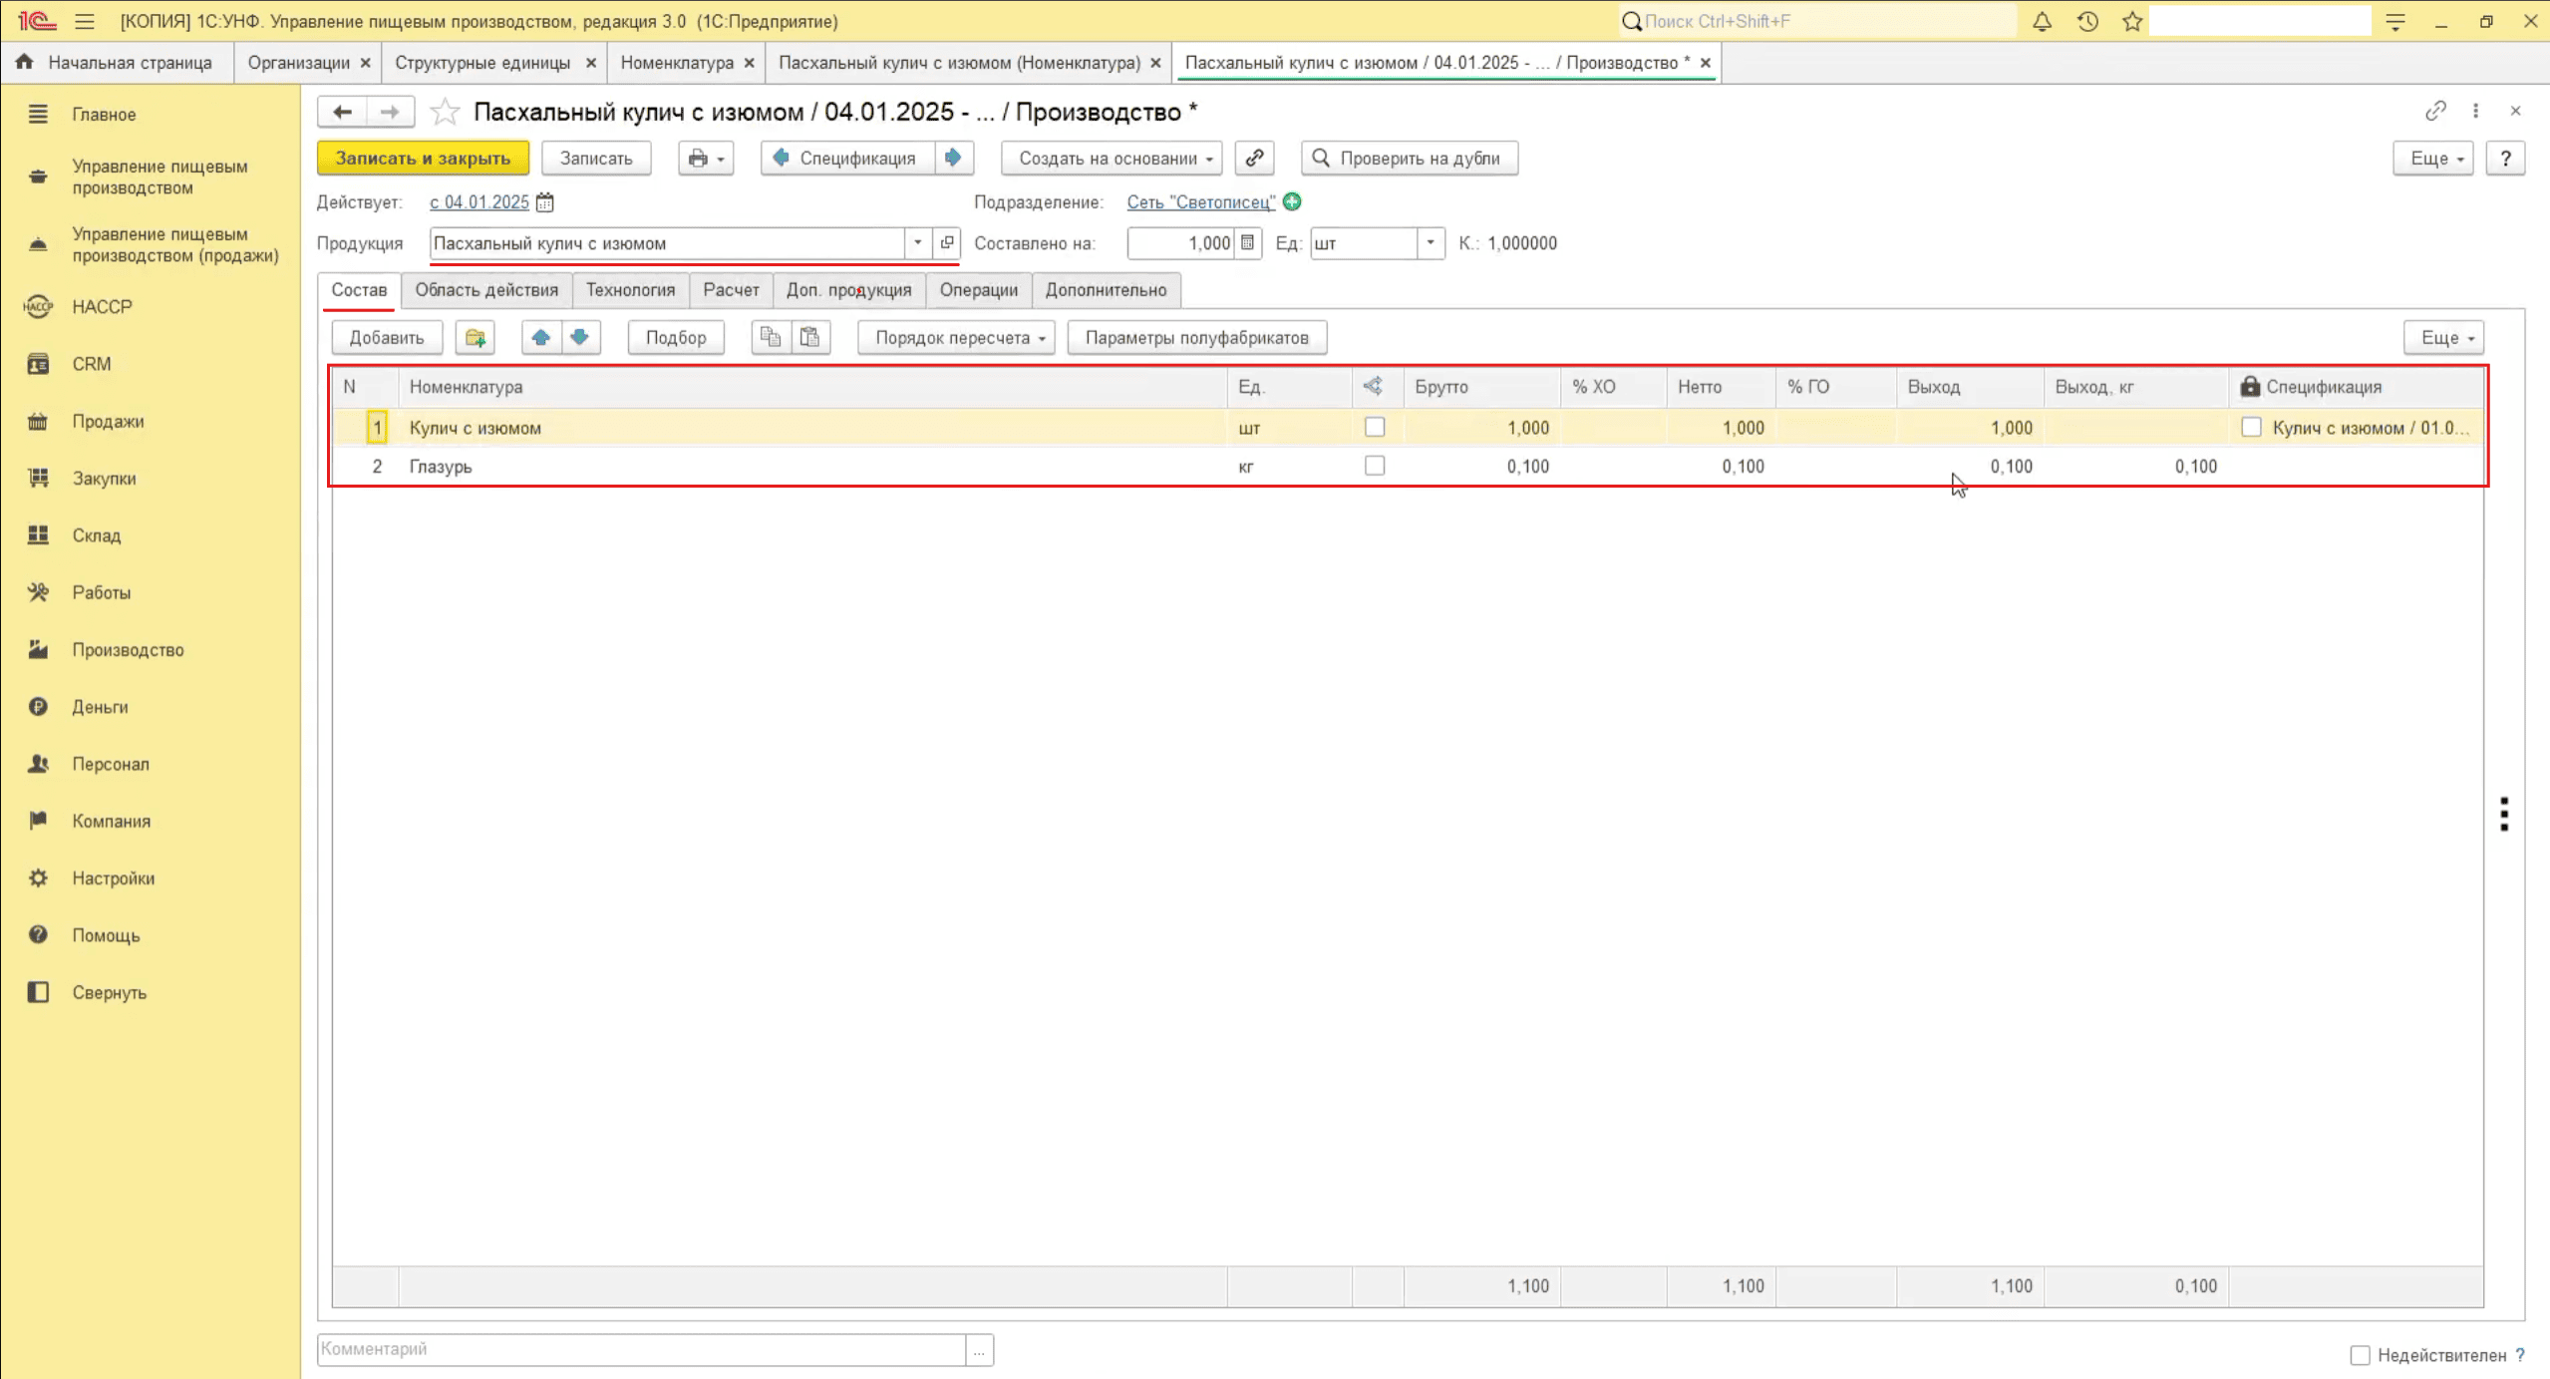This screenshot has height=1379, width=2550.
Task: Open Деньги section in sidebar
Action: [x=100, y=707]
